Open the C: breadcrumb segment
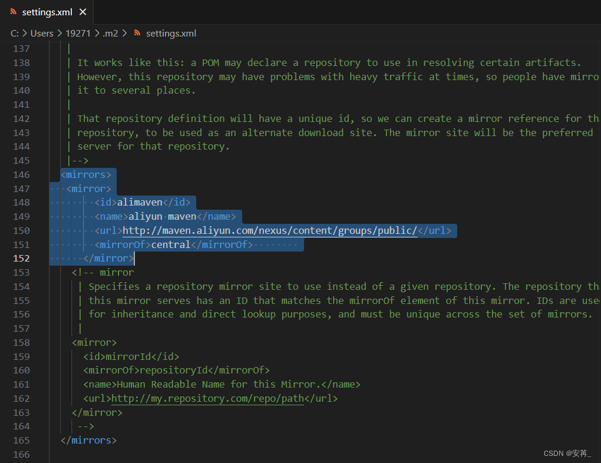 (x=15, y=34)
